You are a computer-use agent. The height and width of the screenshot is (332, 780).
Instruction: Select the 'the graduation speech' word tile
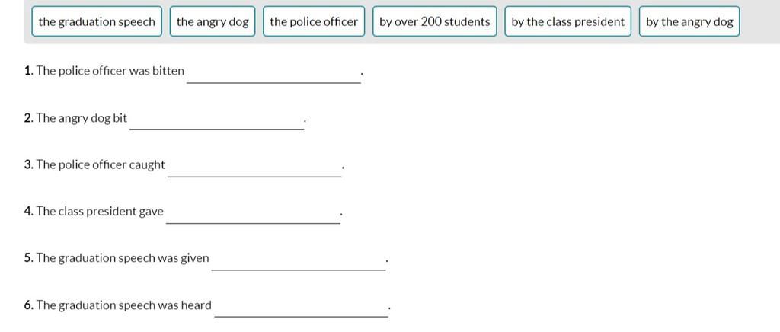[x=97, y=21]
